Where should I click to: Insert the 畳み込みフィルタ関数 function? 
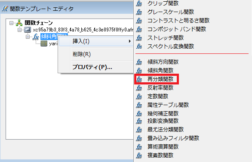pos(173,138)
